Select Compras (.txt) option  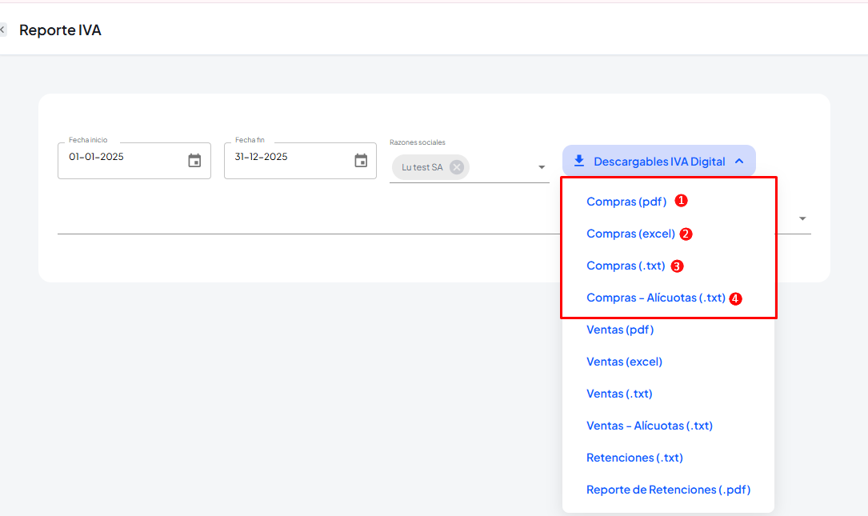(626, 266)
